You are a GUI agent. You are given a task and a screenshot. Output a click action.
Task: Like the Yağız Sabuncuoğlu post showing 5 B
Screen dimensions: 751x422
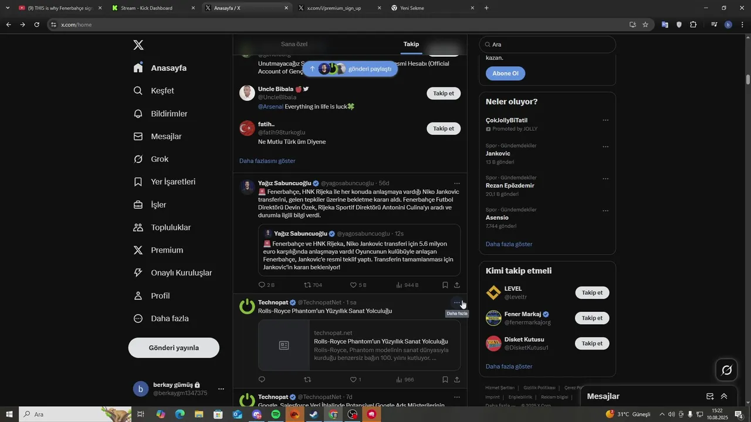[x=353, y=285]
